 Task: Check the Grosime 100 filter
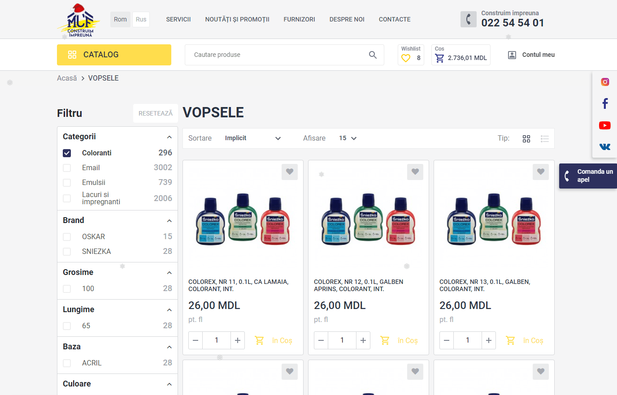[x=67, y=289]
